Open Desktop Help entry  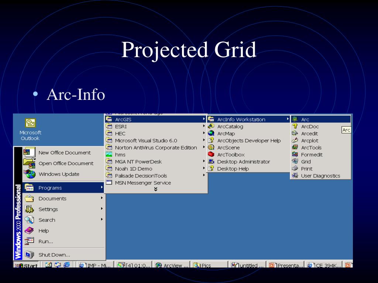[248, 168]
